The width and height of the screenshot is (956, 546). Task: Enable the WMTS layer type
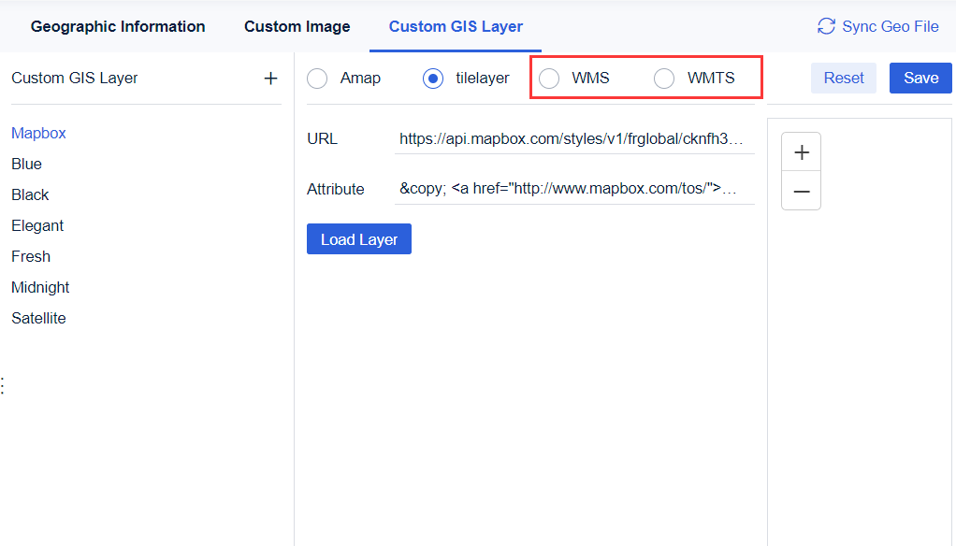664,79
